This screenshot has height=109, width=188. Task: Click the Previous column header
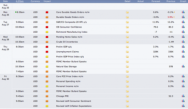tap(171, 1)
